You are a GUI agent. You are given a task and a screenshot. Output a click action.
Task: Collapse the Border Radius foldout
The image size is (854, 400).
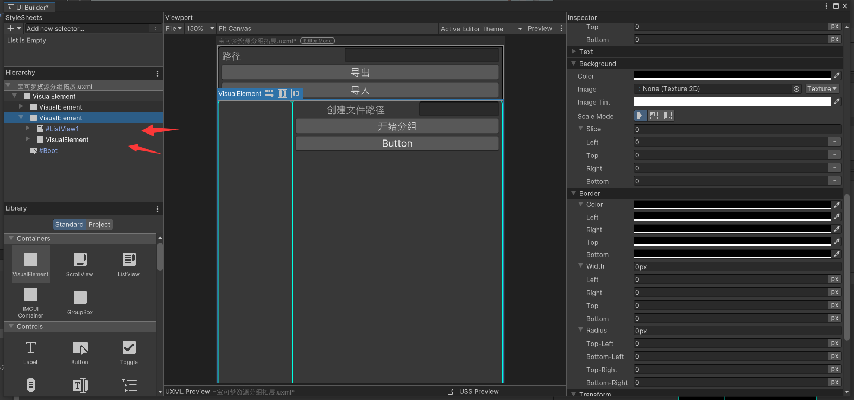pyautogui.click(x=580, y=330)
